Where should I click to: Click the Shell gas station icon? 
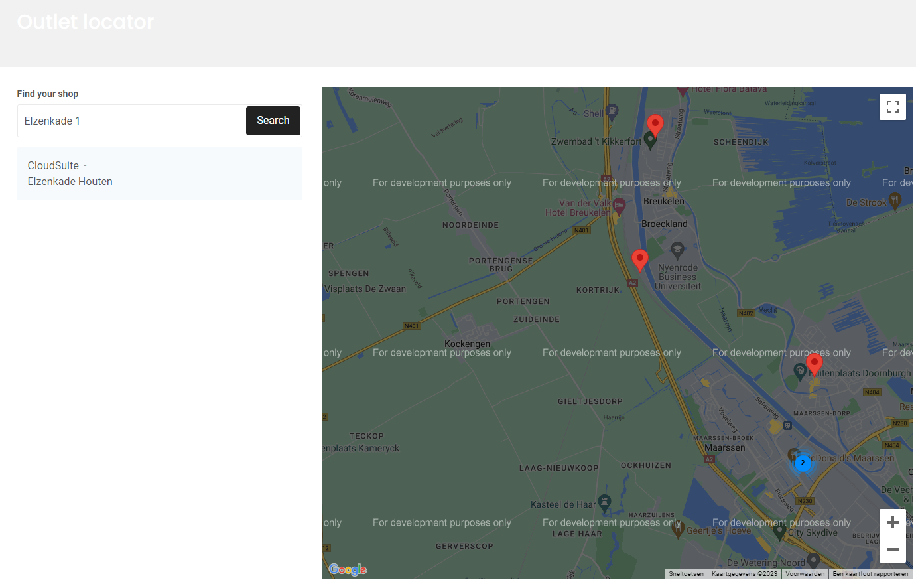pos(612,111)
